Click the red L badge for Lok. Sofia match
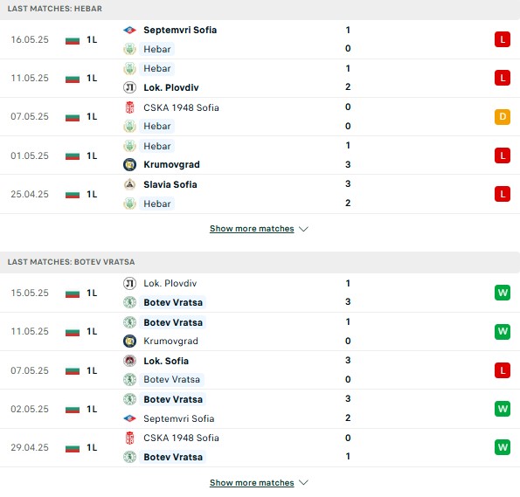This screenshot has height=497, width=520. [503, 370]
